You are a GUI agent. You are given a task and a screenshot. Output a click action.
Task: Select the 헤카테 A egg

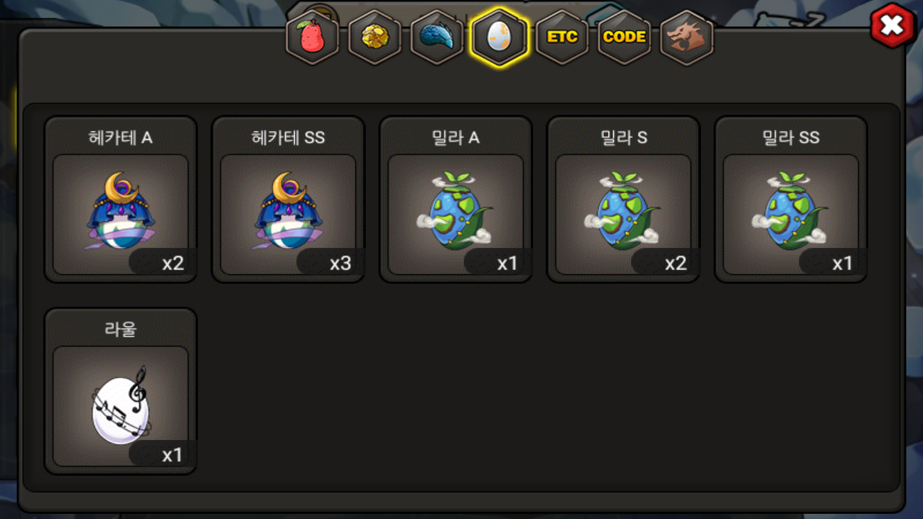tap(121, 200)
